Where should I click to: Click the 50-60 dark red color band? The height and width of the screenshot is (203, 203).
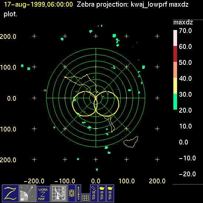(175, 54)
